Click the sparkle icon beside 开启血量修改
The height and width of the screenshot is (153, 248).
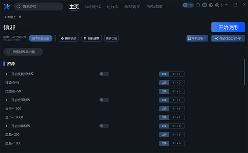7,126
